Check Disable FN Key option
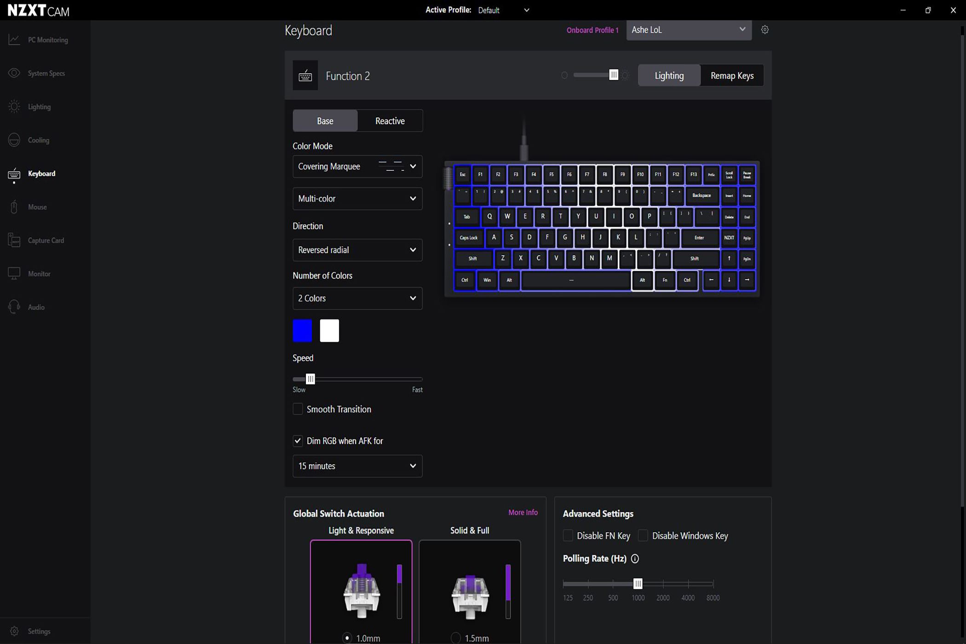Viewport: 966px width, 644px height. coord(568,535)
